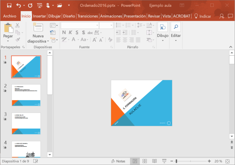The image size is (235, 165).
Task: Open file folder icon in quick access toolbar
Action: point(59,6)
